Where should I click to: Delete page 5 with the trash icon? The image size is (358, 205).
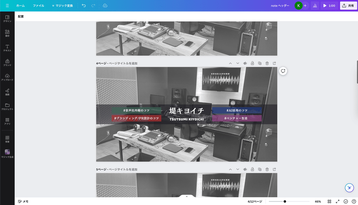pos(267,169)
